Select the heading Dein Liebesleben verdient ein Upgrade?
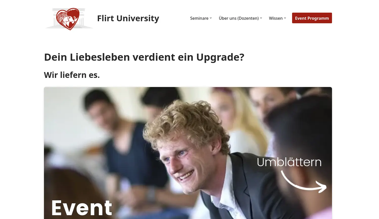The height and width of the screenshot is (219, 379). (x=144, y=57)
